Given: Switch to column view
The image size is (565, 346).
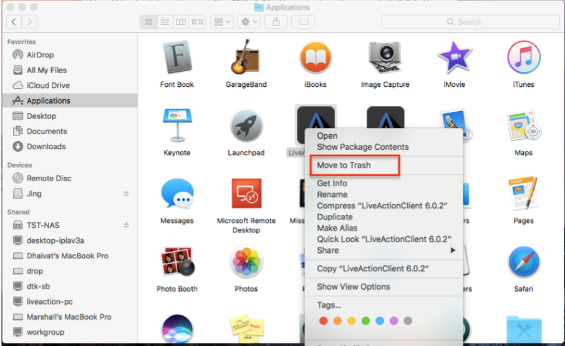Looking at the screenshot, I should point(181,22).
